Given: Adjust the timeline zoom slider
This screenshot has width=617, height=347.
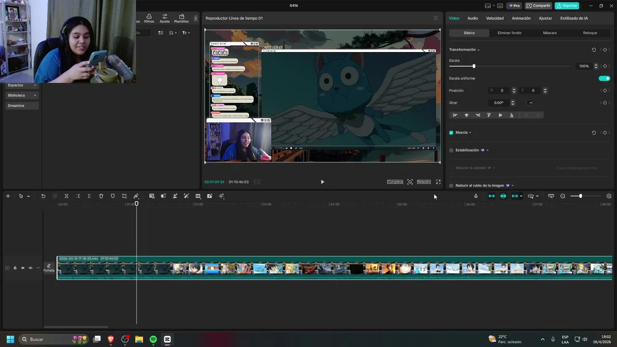Looking at the screenshot, I should pos(580,196).
